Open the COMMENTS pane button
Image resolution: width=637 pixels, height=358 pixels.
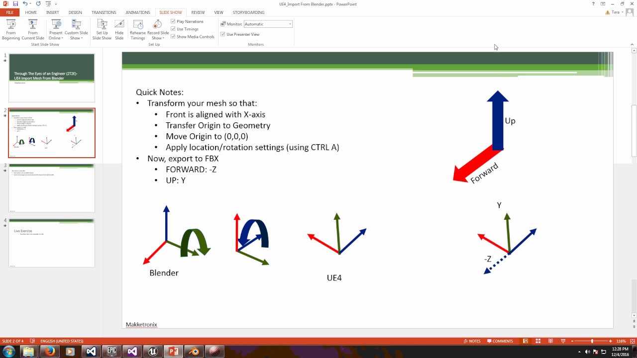pos(500,341)
